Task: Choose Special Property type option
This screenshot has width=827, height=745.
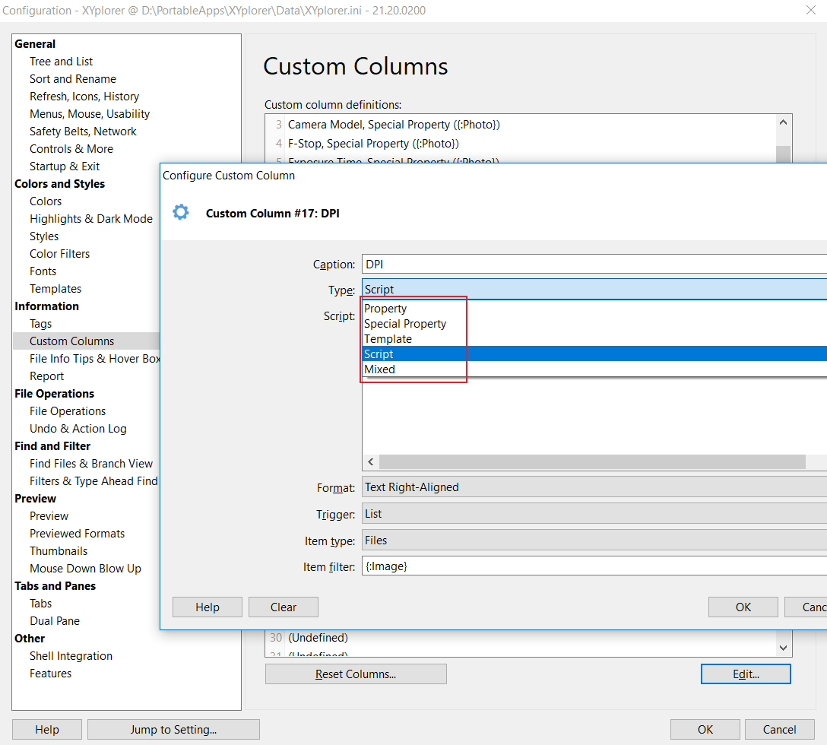Action: (405, 324)
